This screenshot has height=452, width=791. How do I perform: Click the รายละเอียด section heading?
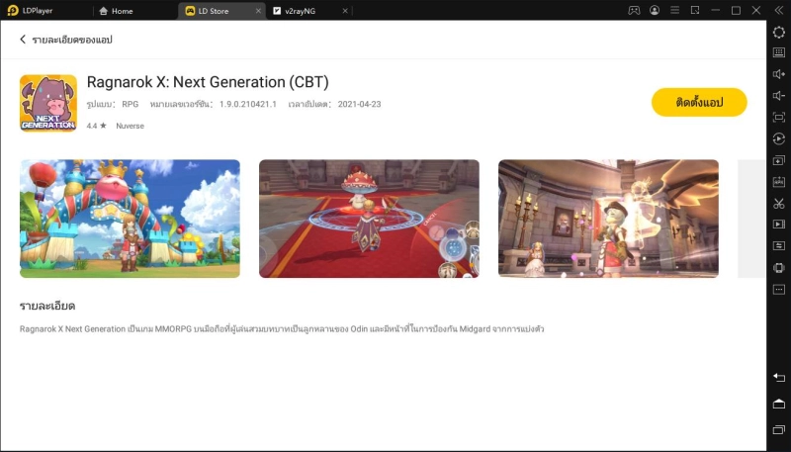tap(47, 306)
